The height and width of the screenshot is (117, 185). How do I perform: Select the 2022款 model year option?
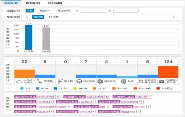tap(38, 17)
